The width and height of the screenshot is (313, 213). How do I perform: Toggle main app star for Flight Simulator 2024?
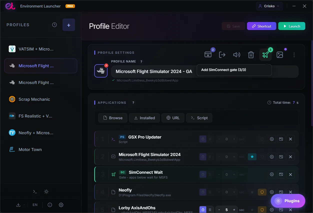pyautogui.click(x=252, y=157)
